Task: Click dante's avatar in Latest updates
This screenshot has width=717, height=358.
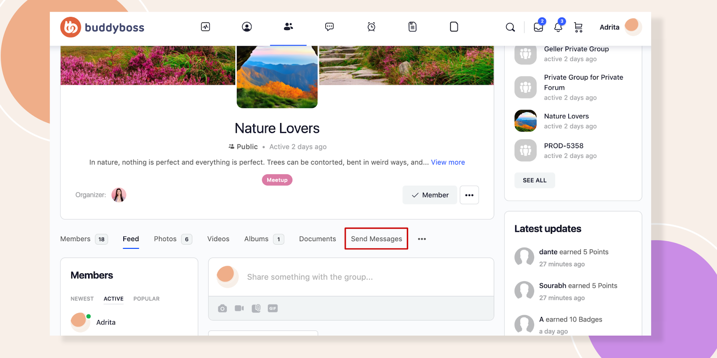Action: tap(524, 257)
